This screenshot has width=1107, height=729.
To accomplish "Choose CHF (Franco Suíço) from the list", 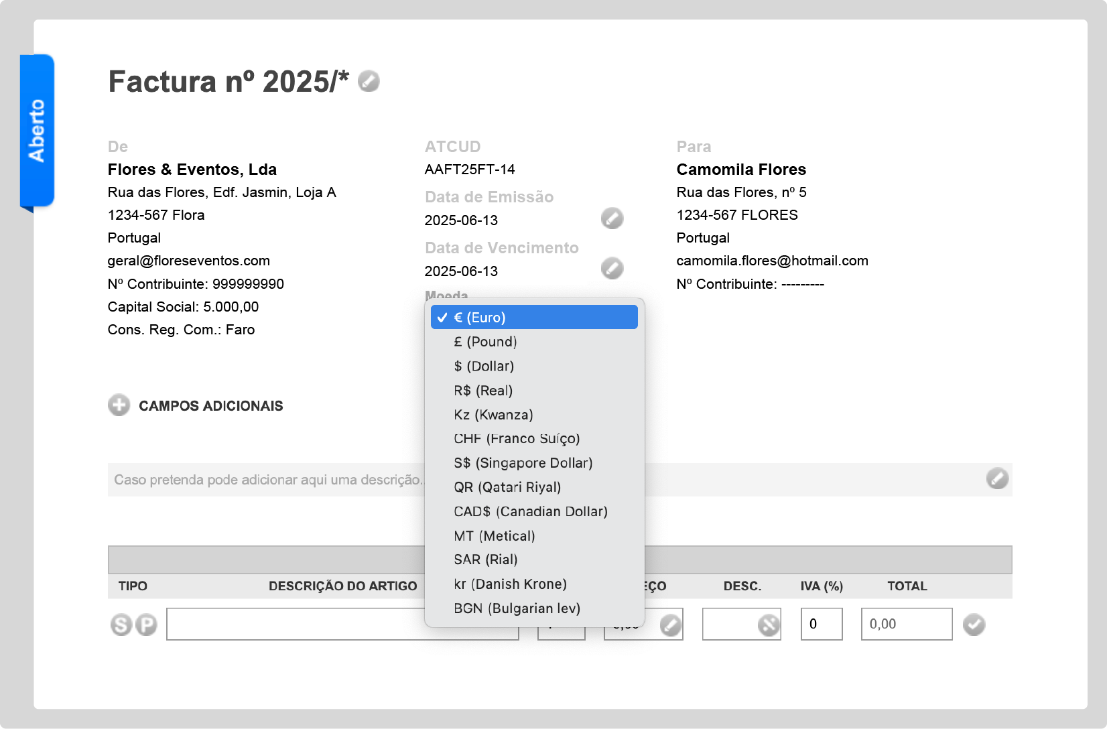I will tap(517, 439).
